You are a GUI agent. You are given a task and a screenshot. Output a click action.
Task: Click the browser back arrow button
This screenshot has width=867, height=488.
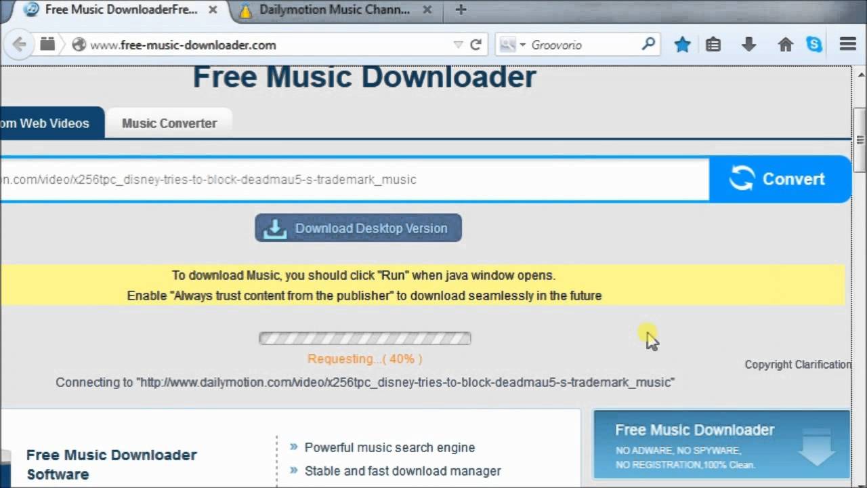[20, 45]
